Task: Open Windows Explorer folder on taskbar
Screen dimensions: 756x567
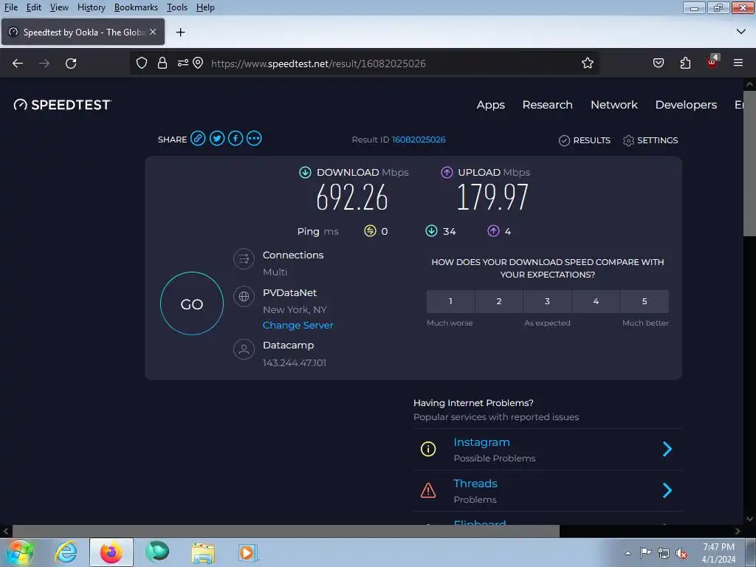Action: pos(203,552)
